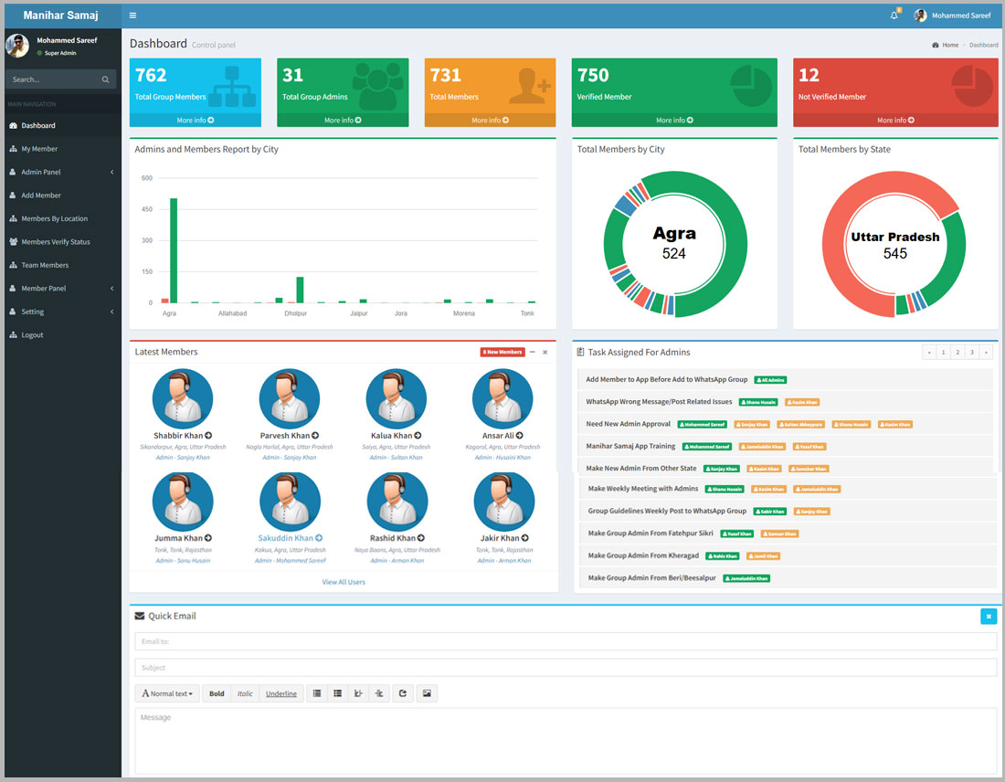Image resolution: width=1005 pixels, height=782 pixels.
Task: Go to Team Members in sidebar
Action: click(45, 265)
